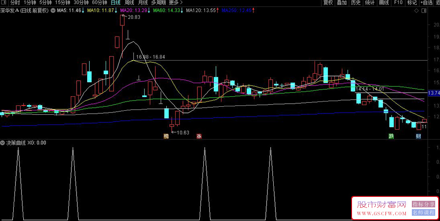Select the 5分钟 period tab
Image resolution: width=440 pixels, height=221 pixels.
coord(45,3)
